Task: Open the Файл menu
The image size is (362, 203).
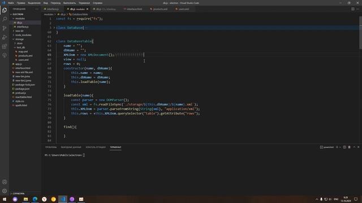Action: coord(11,3)
